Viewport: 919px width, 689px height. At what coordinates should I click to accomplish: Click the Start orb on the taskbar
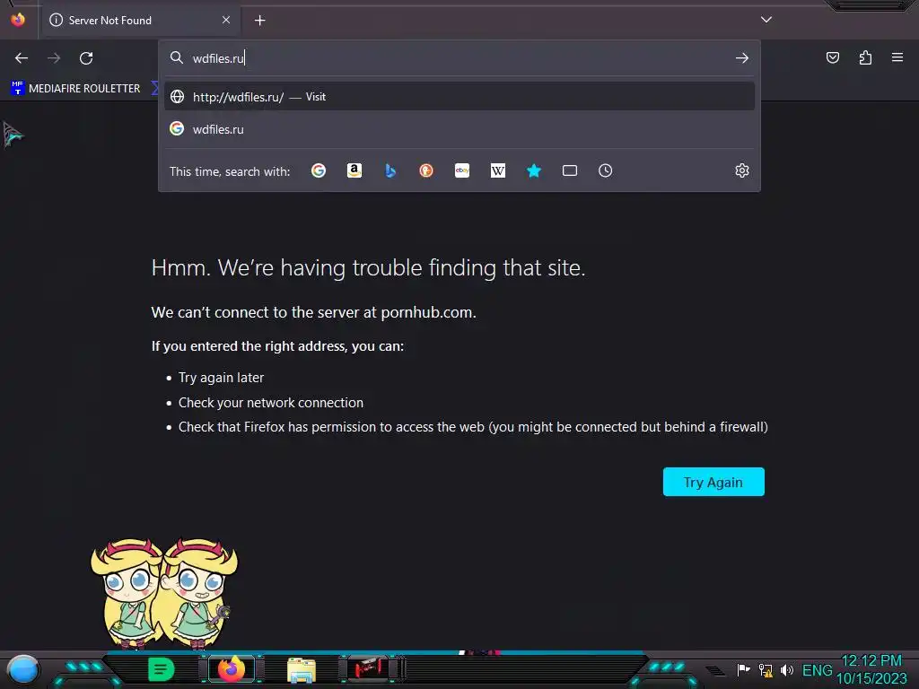22,669
